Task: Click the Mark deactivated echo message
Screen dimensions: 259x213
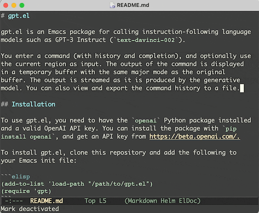Action: (x=30, y=209)
